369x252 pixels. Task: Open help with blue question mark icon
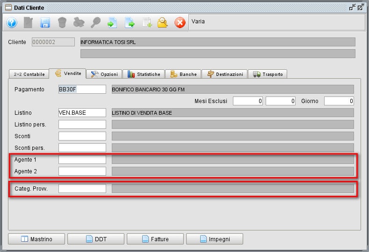[12, 23]
